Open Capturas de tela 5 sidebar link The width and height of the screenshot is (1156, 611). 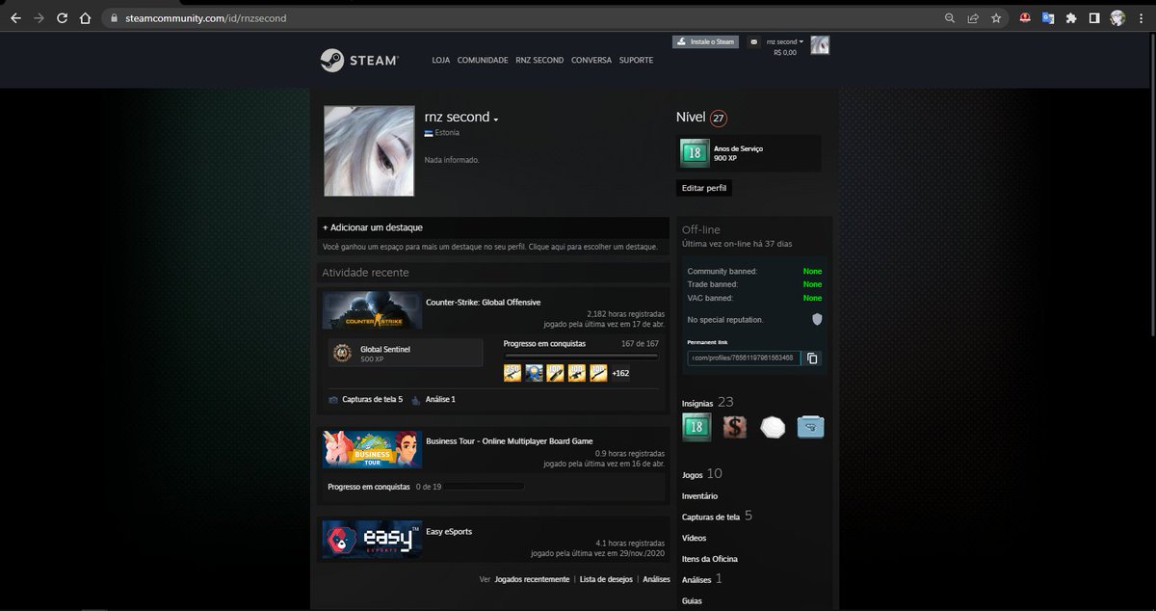(x=717, y=517)
